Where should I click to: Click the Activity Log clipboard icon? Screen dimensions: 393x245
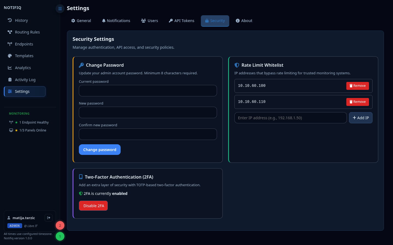coord(10,80)
